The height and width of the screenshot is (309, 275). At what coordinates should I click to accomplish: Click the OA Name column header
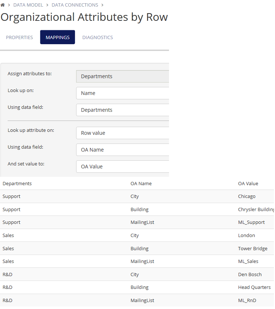[x=141, y=183]
